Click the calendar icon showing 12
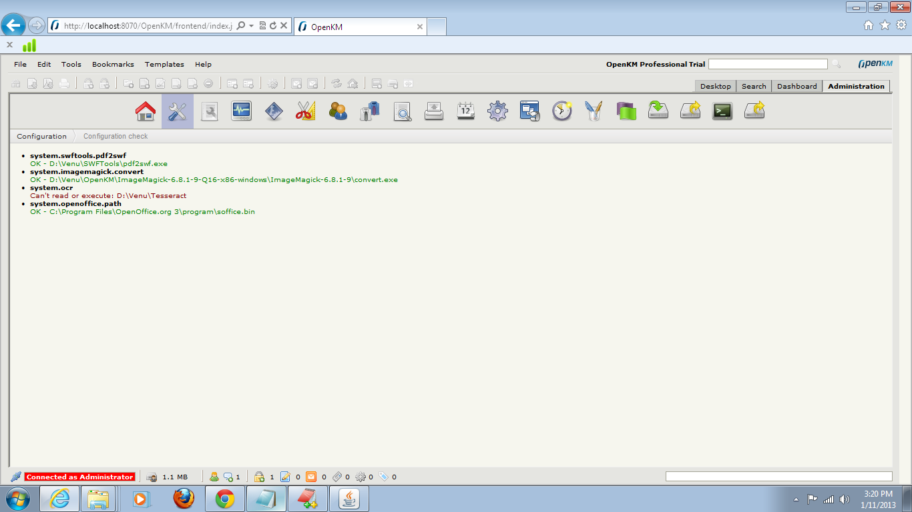 coord(465,111)
